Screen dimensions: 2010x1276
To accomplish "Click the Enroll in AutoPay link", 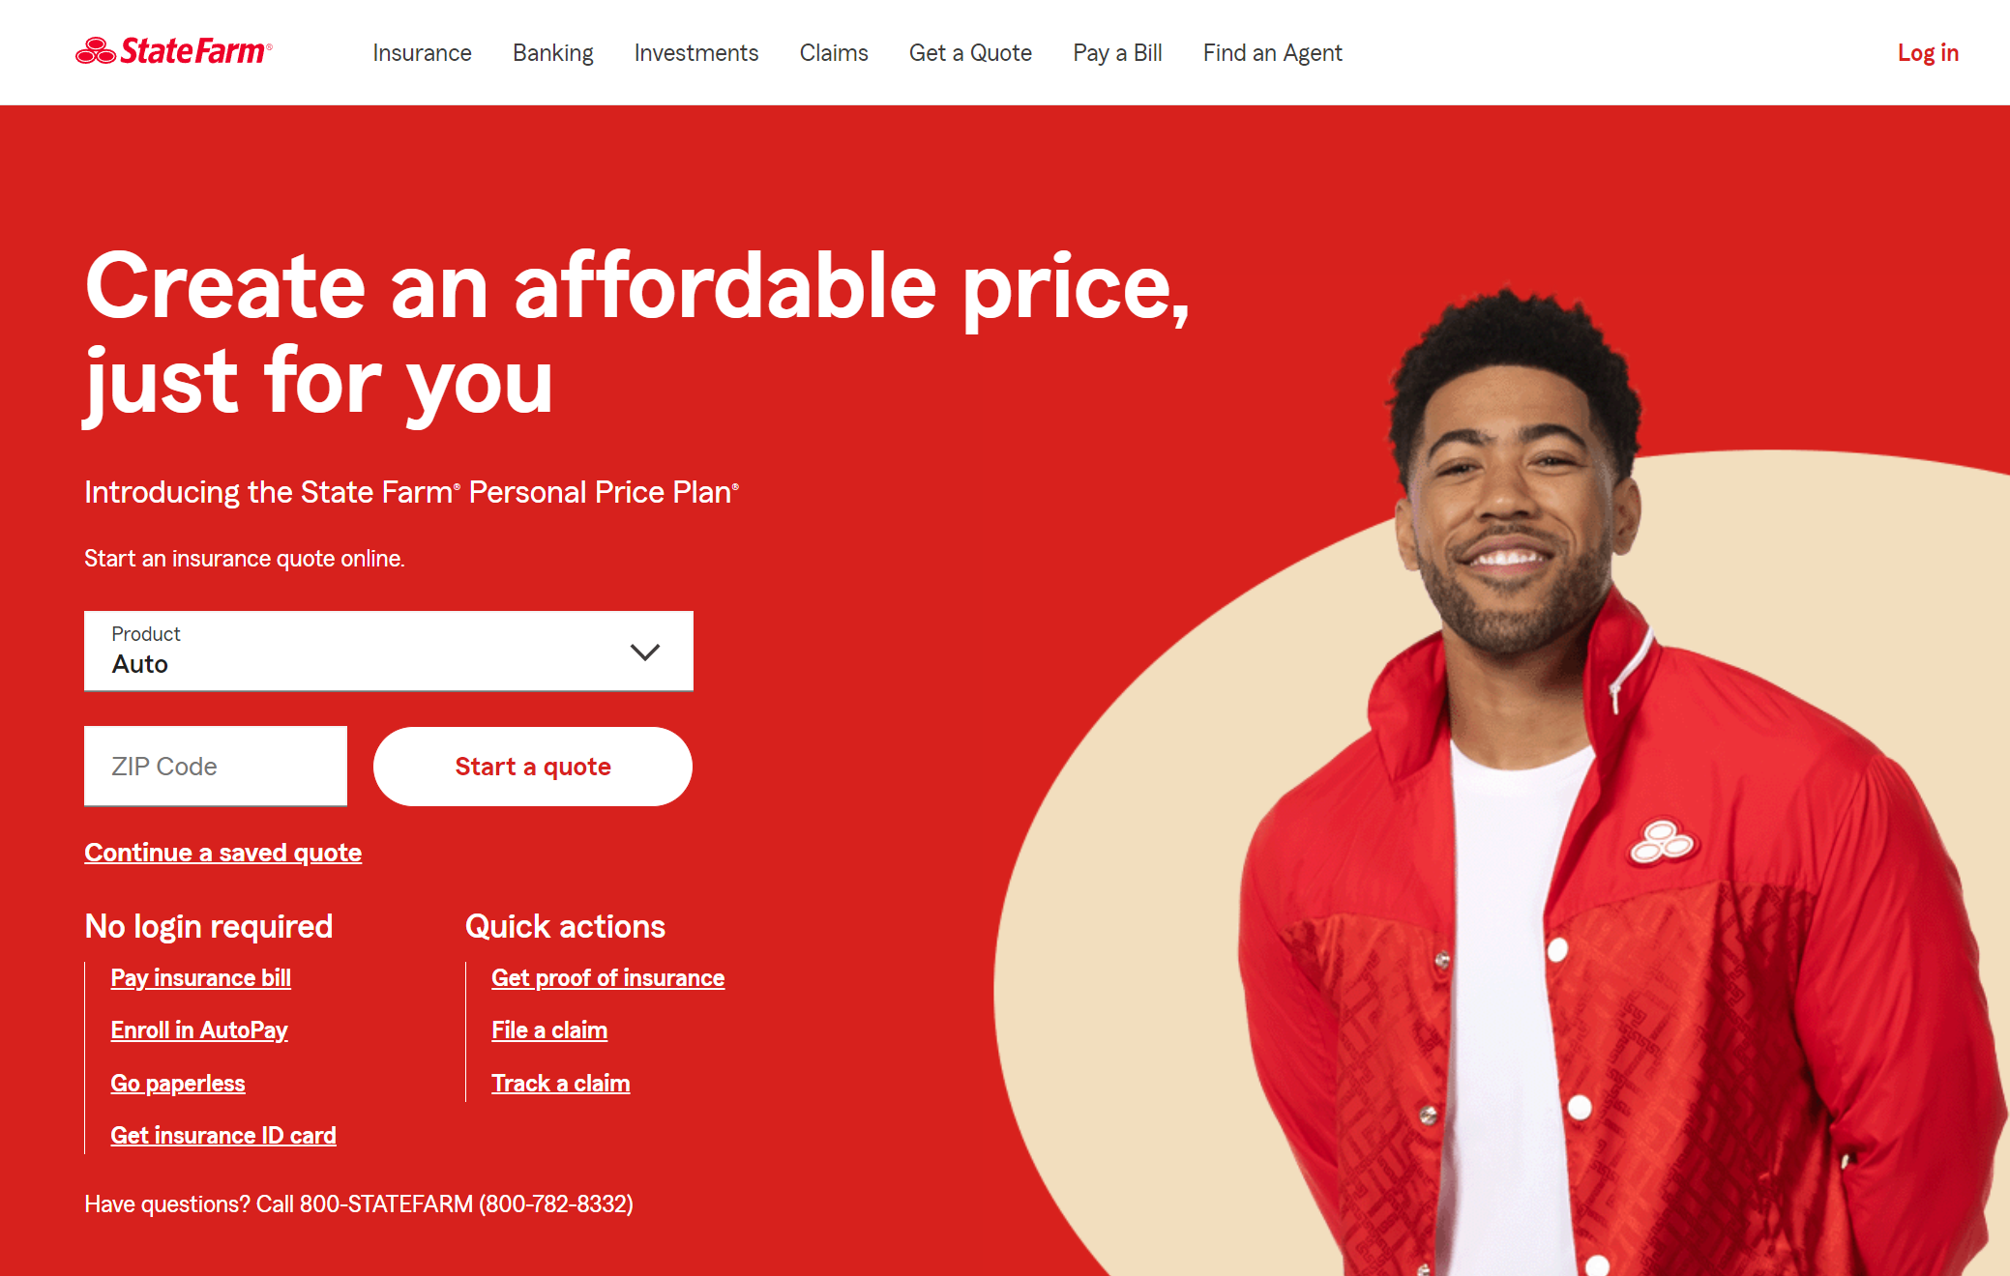I will click(x=197, y=1030).
